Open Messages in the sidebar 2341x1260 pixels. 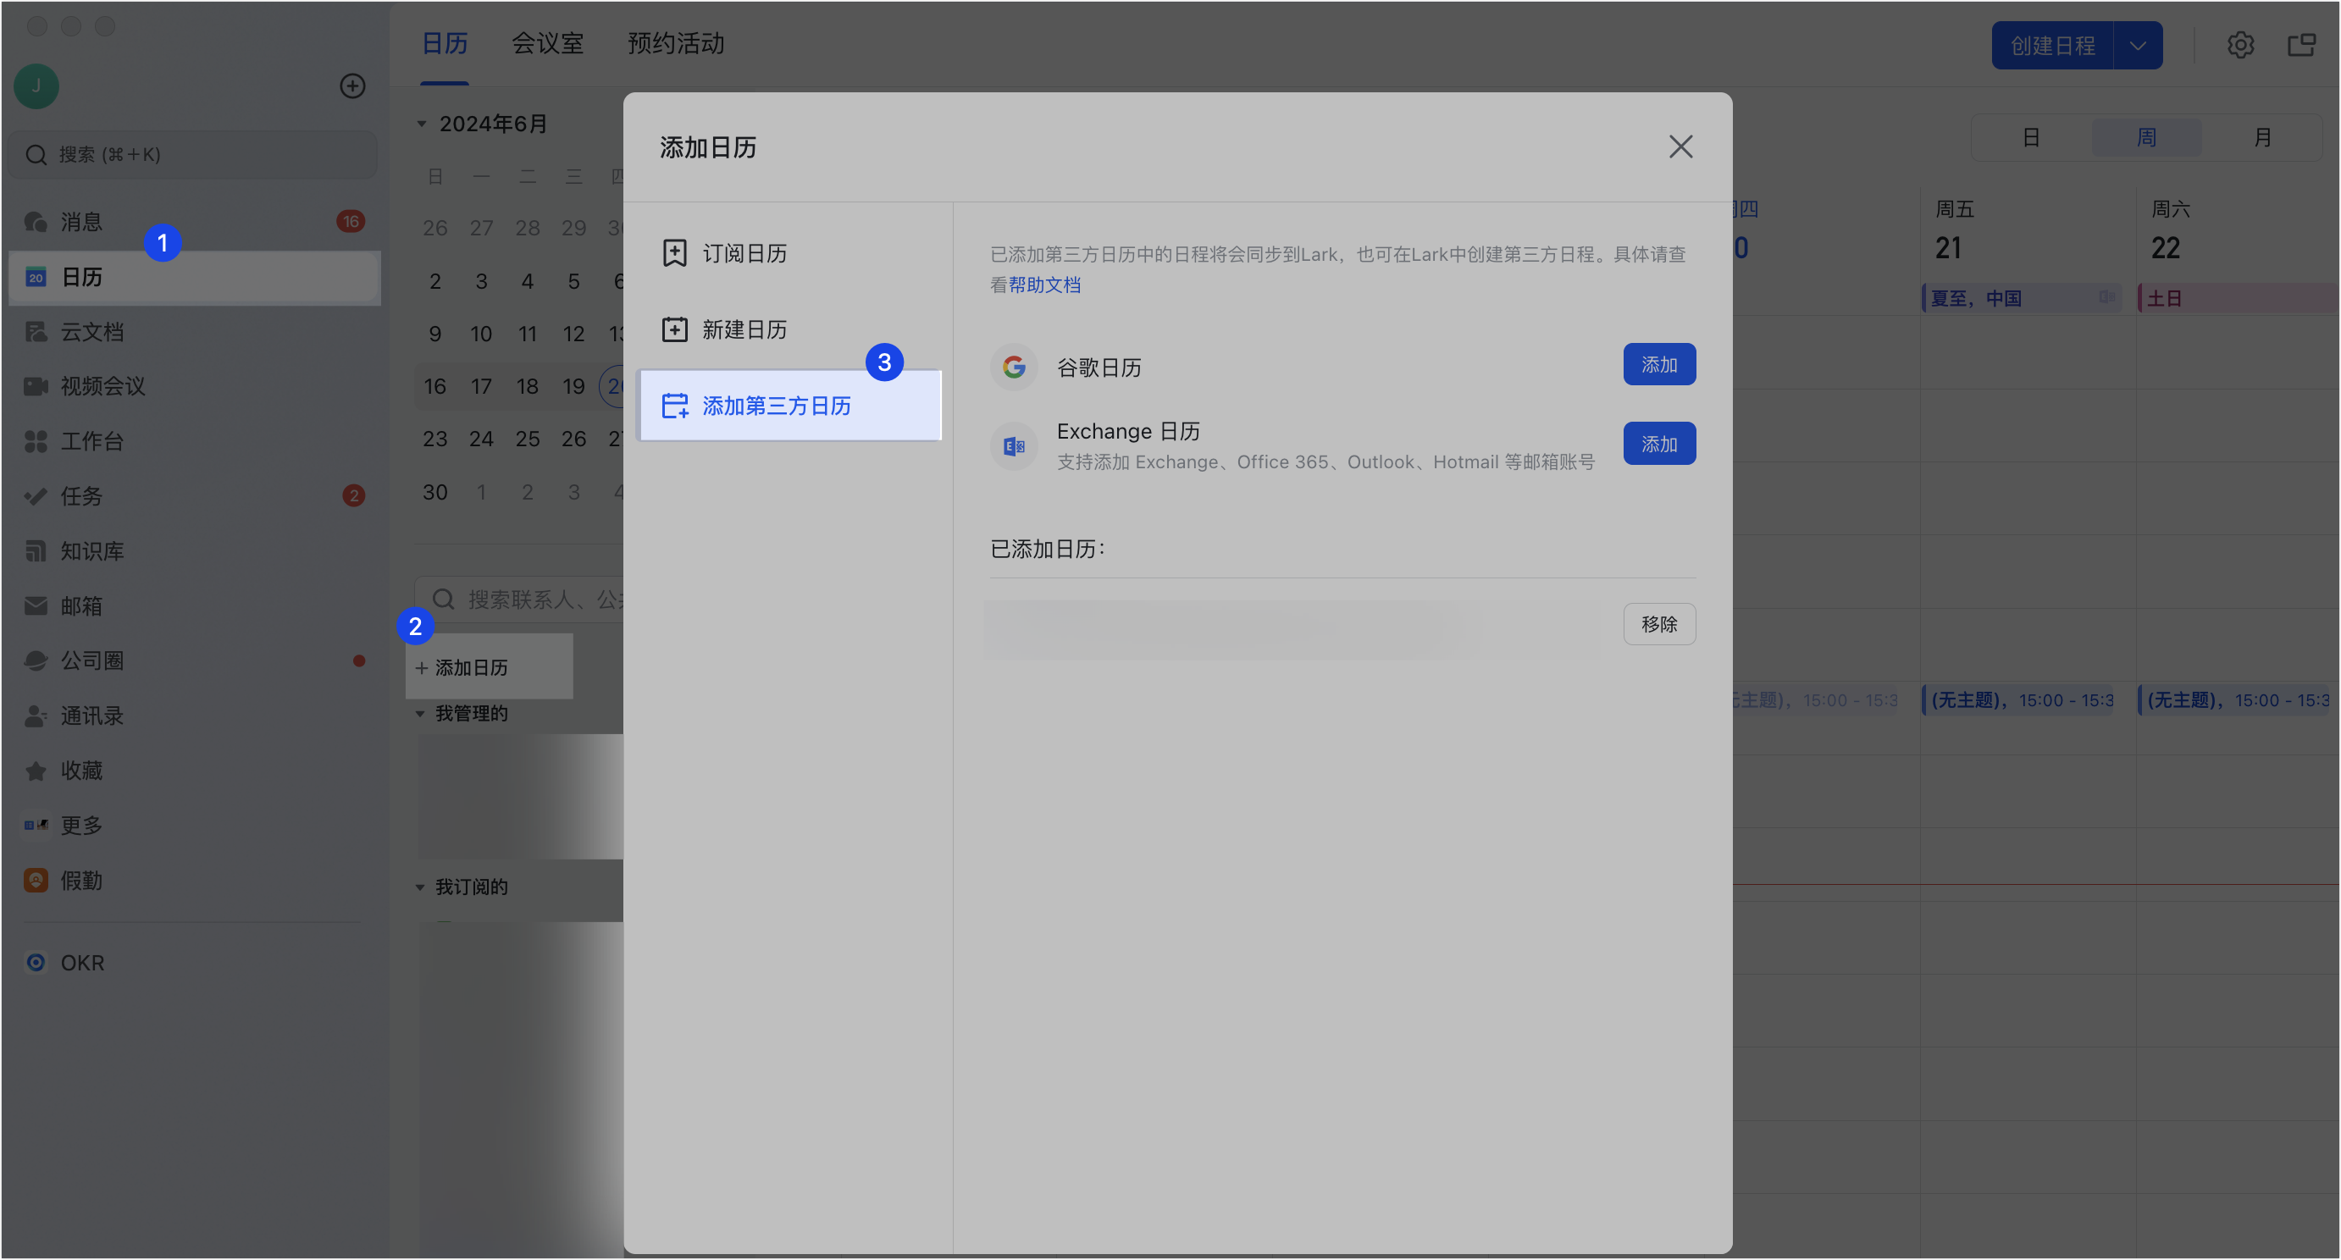point(194,222)
